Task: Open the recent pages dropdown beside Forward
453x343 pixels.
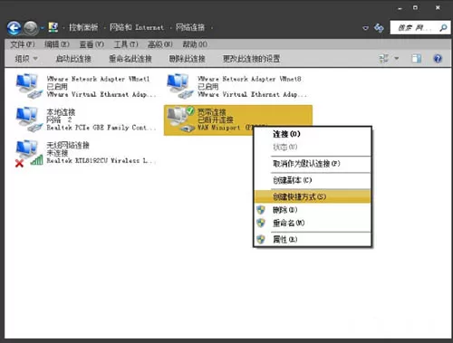Action: 43,28
